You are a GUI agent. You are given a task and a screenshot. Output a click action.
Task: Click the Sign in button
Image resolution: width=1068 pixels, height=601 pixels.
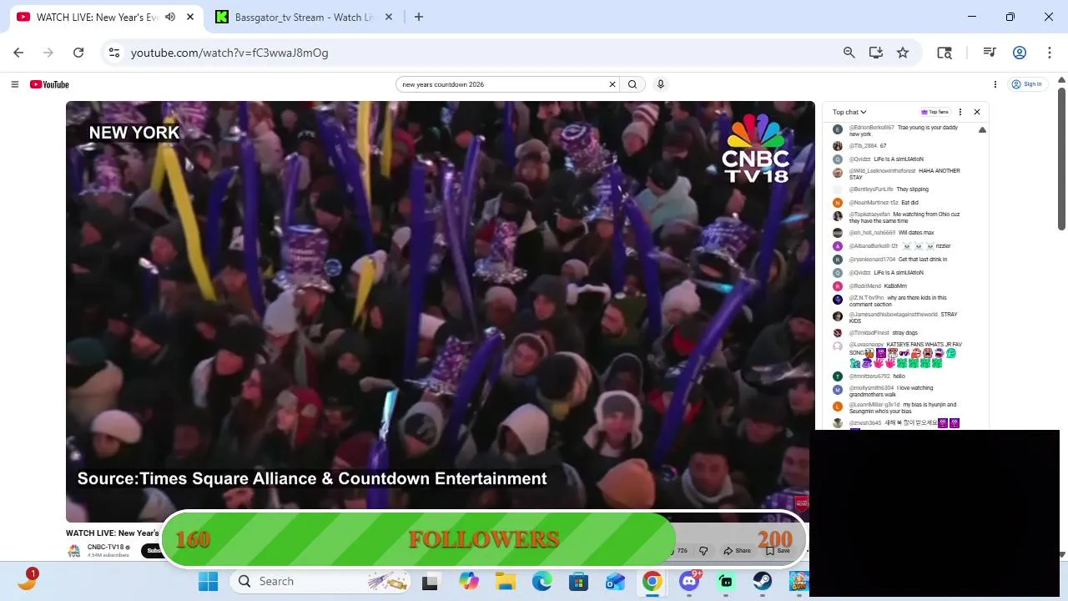coord(1027,84)
